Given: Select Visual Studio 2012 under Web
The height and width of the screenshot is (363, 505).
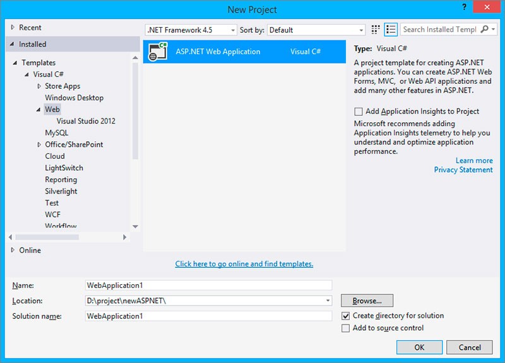Looking at the screenshot, I should (86, 121).
